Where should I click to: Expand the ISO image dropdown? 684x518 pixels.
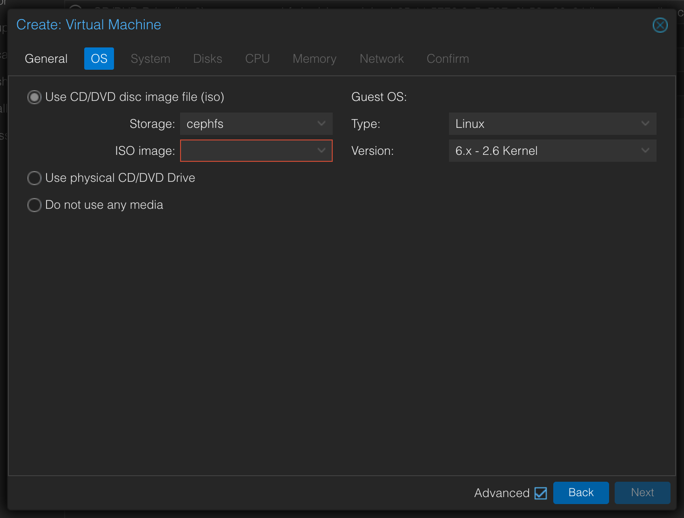point(321,151)
